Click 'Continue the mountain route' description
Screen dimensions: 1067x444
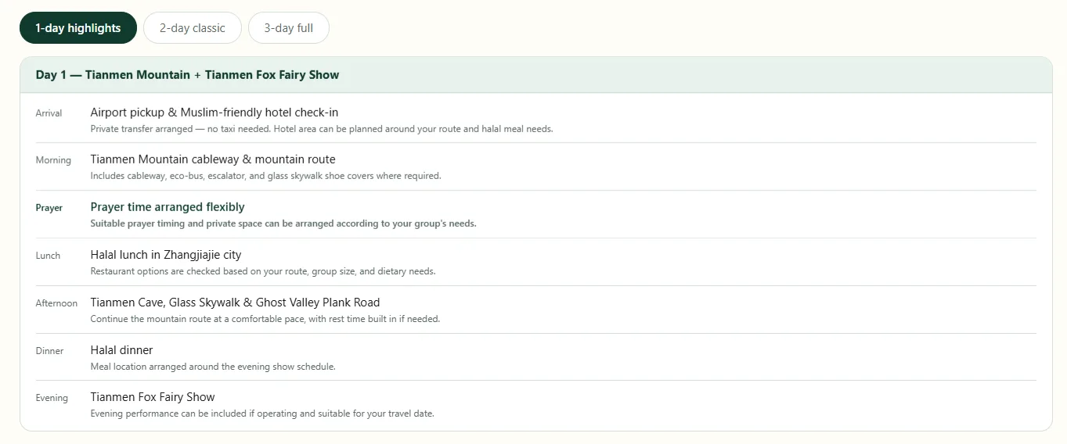click(x=265, y=319)
